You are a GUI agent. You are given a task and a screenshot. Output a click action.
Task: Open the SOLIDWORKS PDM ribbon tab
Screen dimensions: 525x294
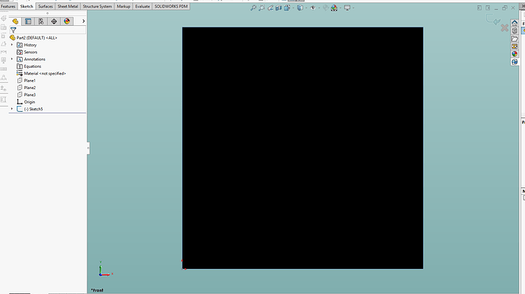tap(171, 6)
